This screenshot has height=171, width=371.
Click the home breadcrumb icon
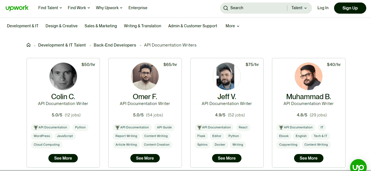pyautogui.click(x=29, y=45)
